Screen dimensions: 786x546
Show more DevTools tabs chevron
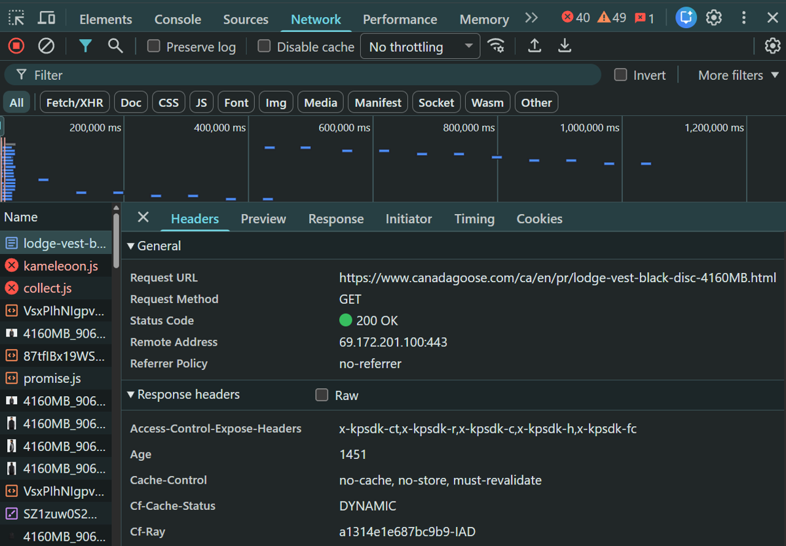point(531,18)
